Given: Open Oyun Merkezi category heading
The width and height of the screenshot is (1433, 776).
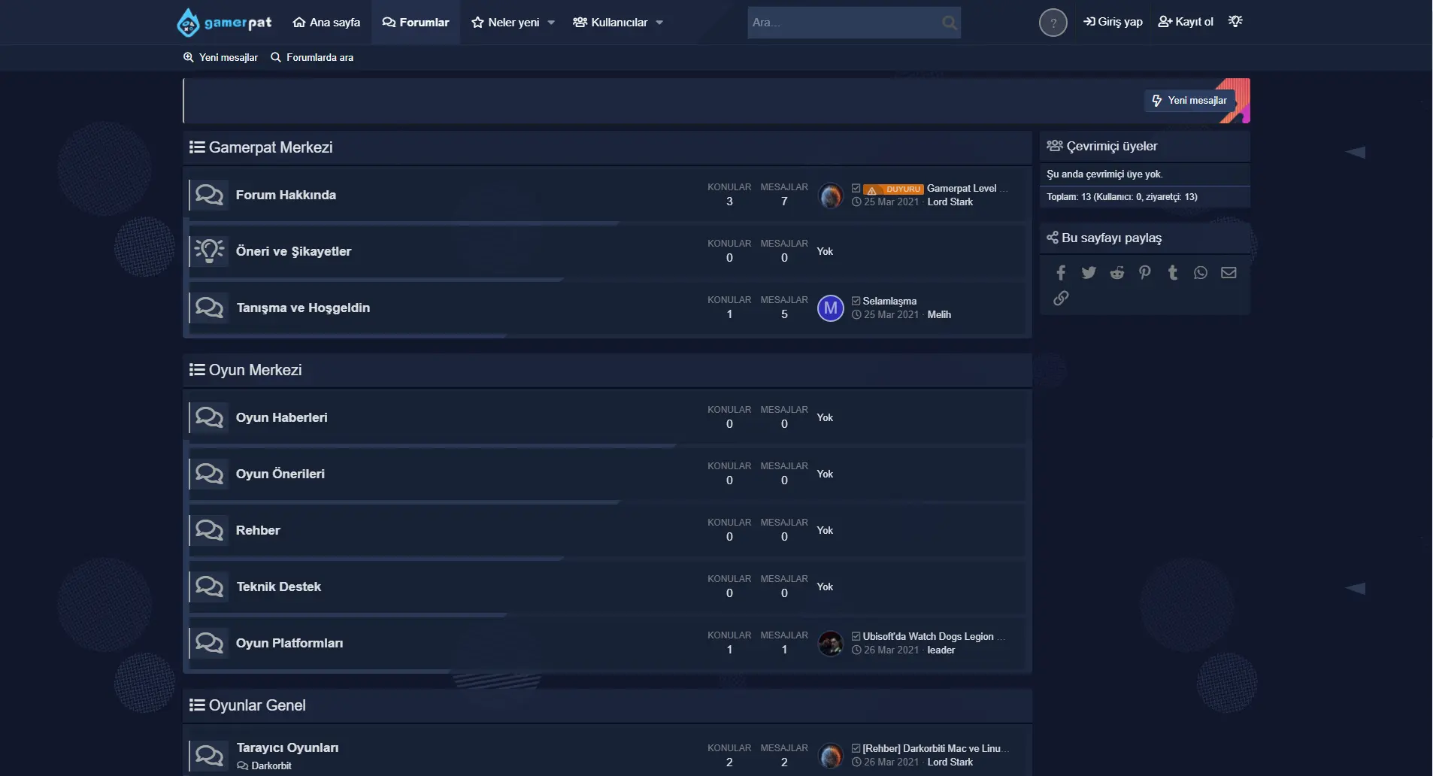Looking at the screenshot, I should [x=255, y=370].
